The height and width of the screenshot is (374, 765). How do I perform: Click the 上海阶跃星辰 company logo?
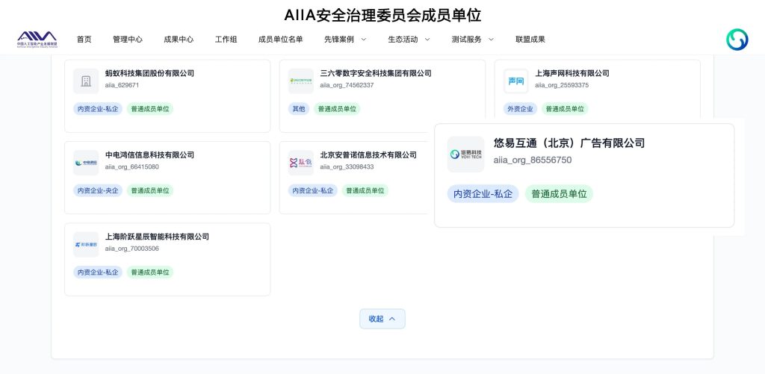pos(86,244)
